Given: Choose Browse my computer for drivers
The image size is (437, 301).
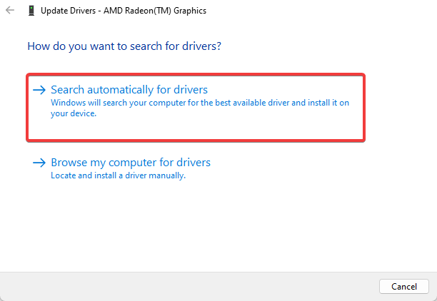Looking at the screenshot, I should [131, 163].
